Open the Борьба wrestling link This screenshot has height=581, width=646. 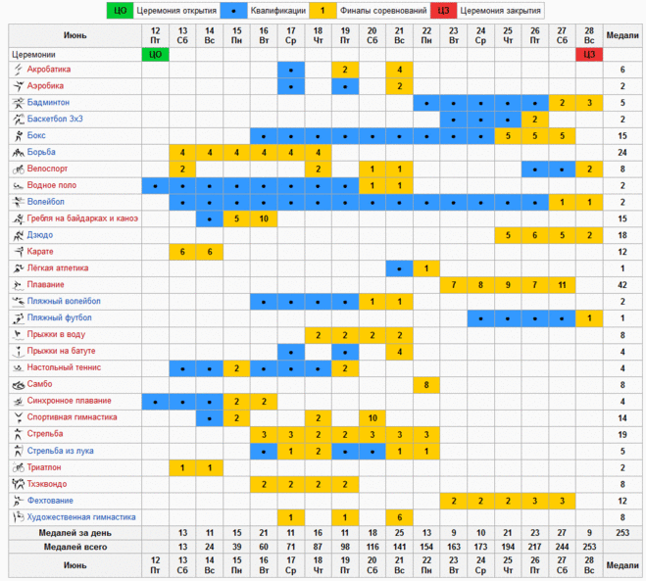(x=42, y=152)
